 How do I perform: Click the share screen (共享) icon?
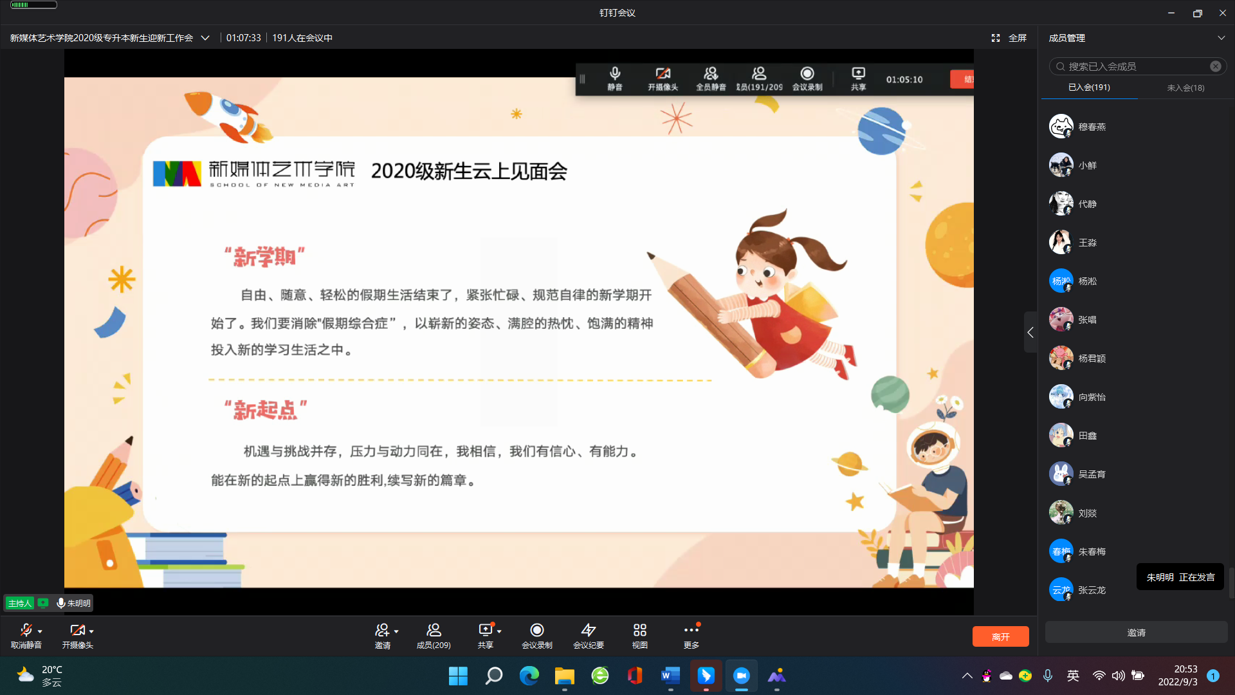point(485,630)
